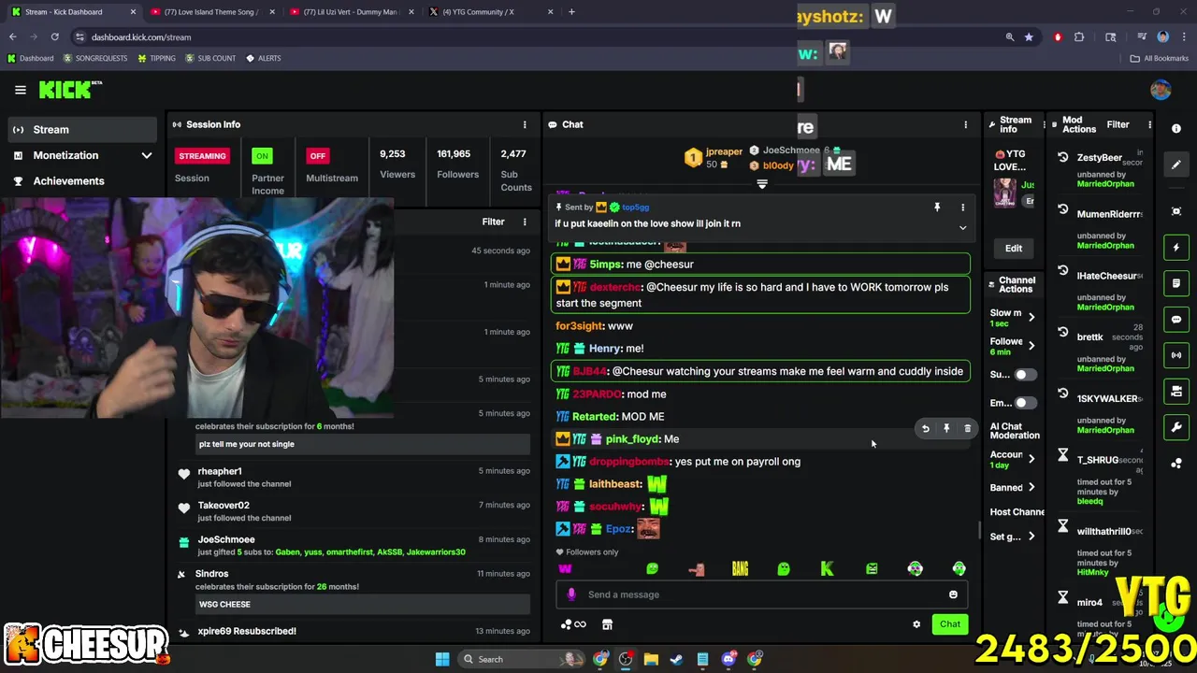Insert the pink W emote
The width and height of the screenshot is (1197, 673).
(x=565, y=568)
